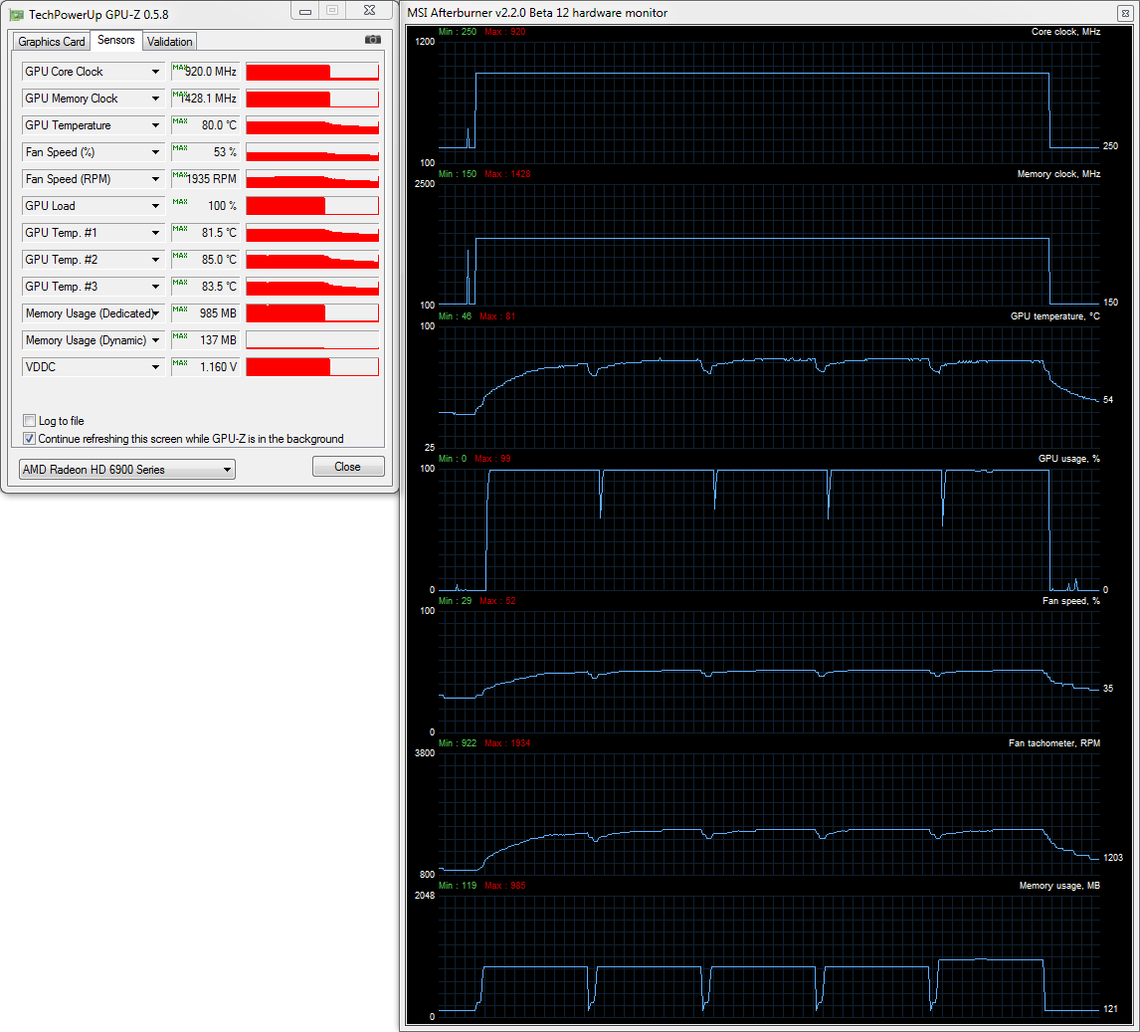Click the GPU usage, % graph label
The image size is (1140, 1032).
tap(1068, 459)
